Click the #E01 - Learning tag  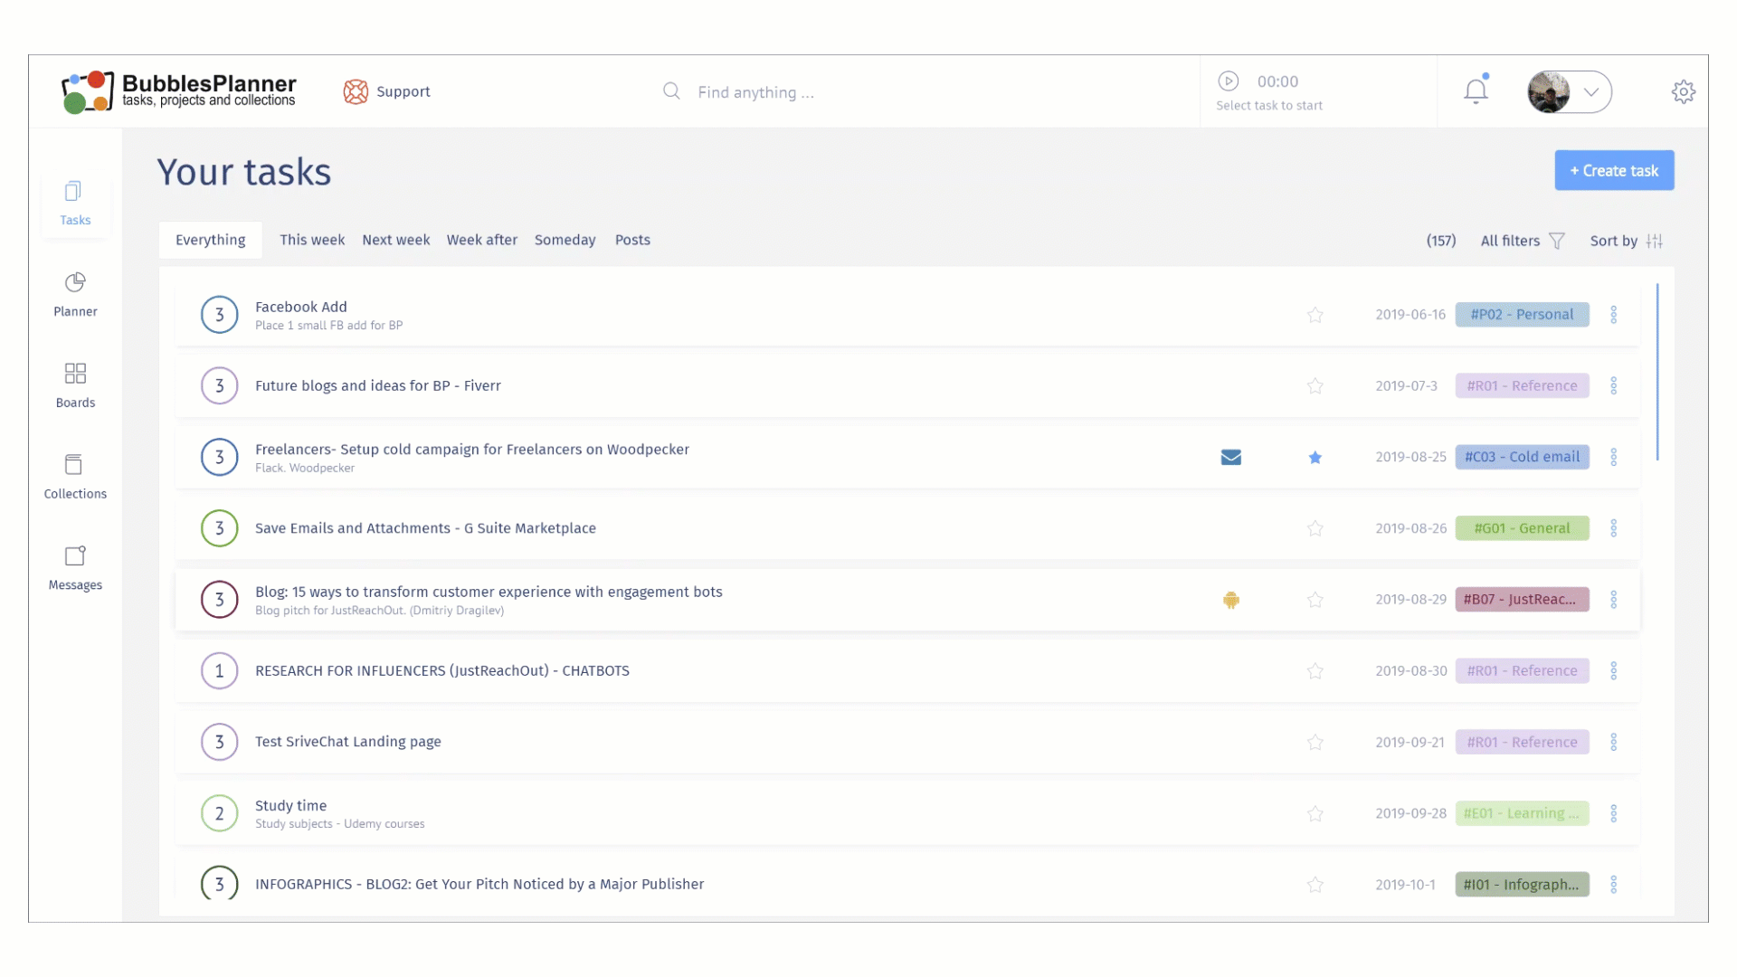pyautogui.click(x=1522, y=813)
